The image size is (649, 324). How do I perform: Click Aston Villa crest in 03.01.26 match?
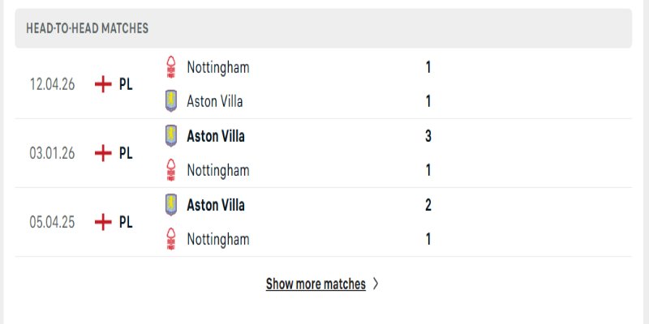pyautogui.click(x=171, y=136)
